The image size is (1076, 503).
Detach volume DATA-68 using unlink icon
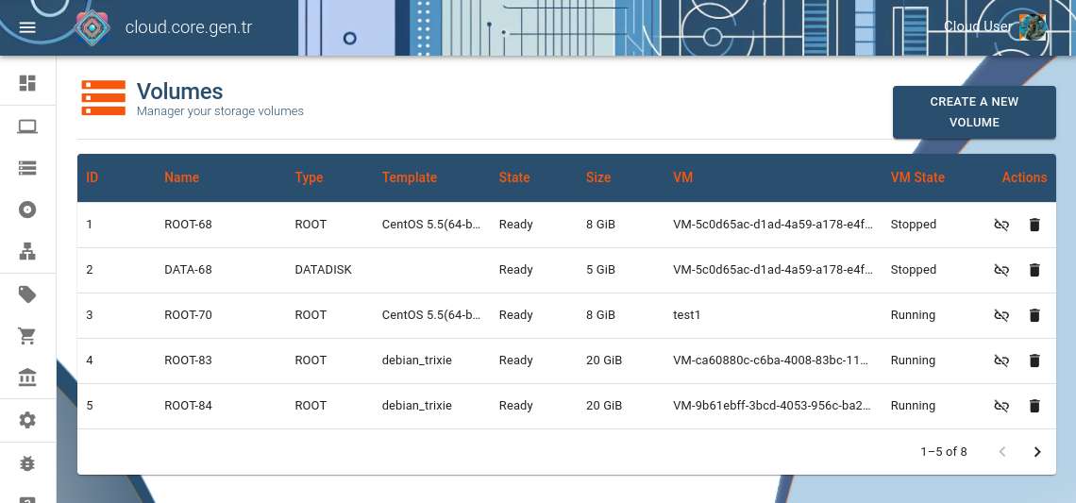click(x=1001, y=270)
